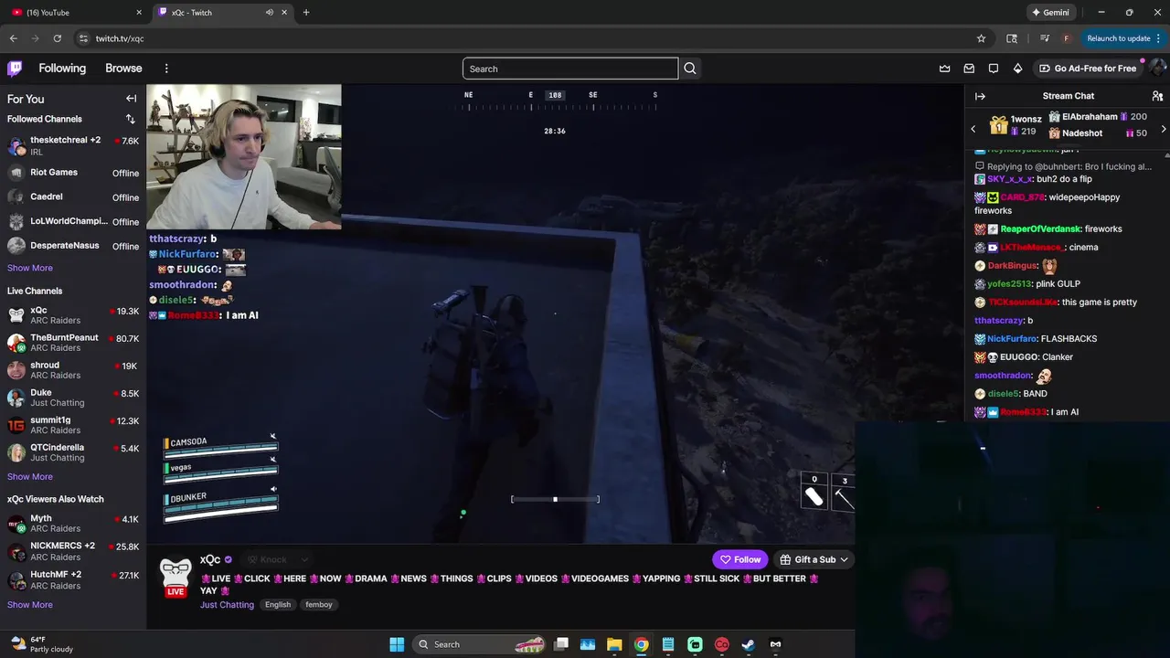This screenshot has height=658, width=1170.
Task: Select the xQc - Twitch tab
Action: coord(221,12)
